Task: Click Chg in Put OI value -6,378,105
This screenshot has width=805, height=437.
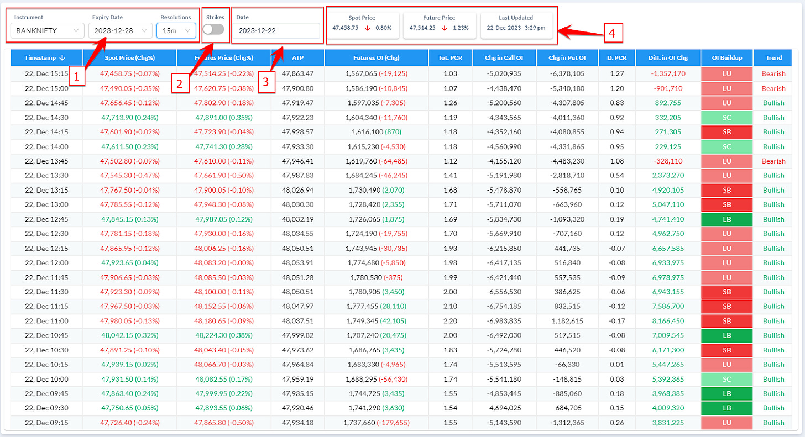Action: click(x=568, y=73)
